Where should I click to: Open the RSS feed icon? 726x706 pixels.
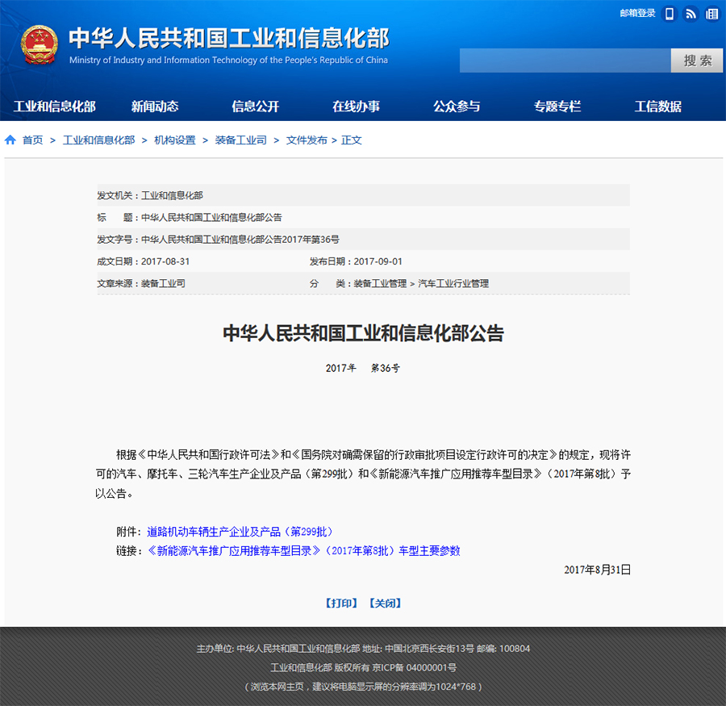691,14
